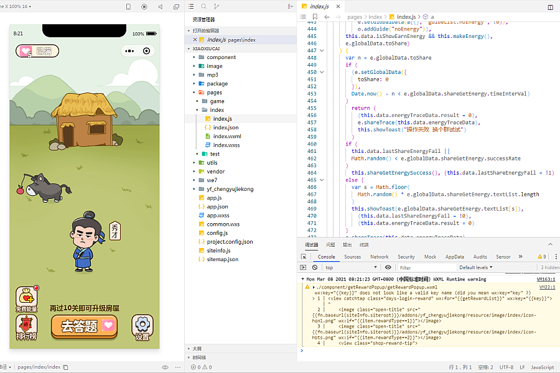The image size is (560, 373).
Task: Click the 排行榜 ranking button
Action: [26, 327]
